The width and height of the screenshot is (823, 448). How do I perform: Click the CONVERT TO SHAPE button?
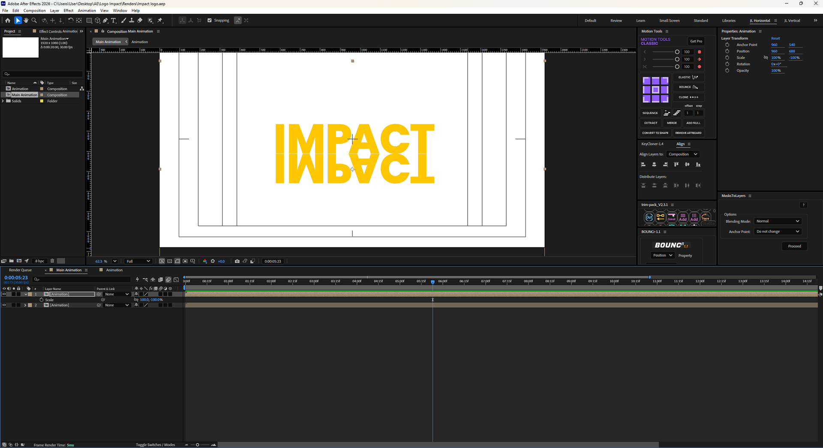pos(655,133)
